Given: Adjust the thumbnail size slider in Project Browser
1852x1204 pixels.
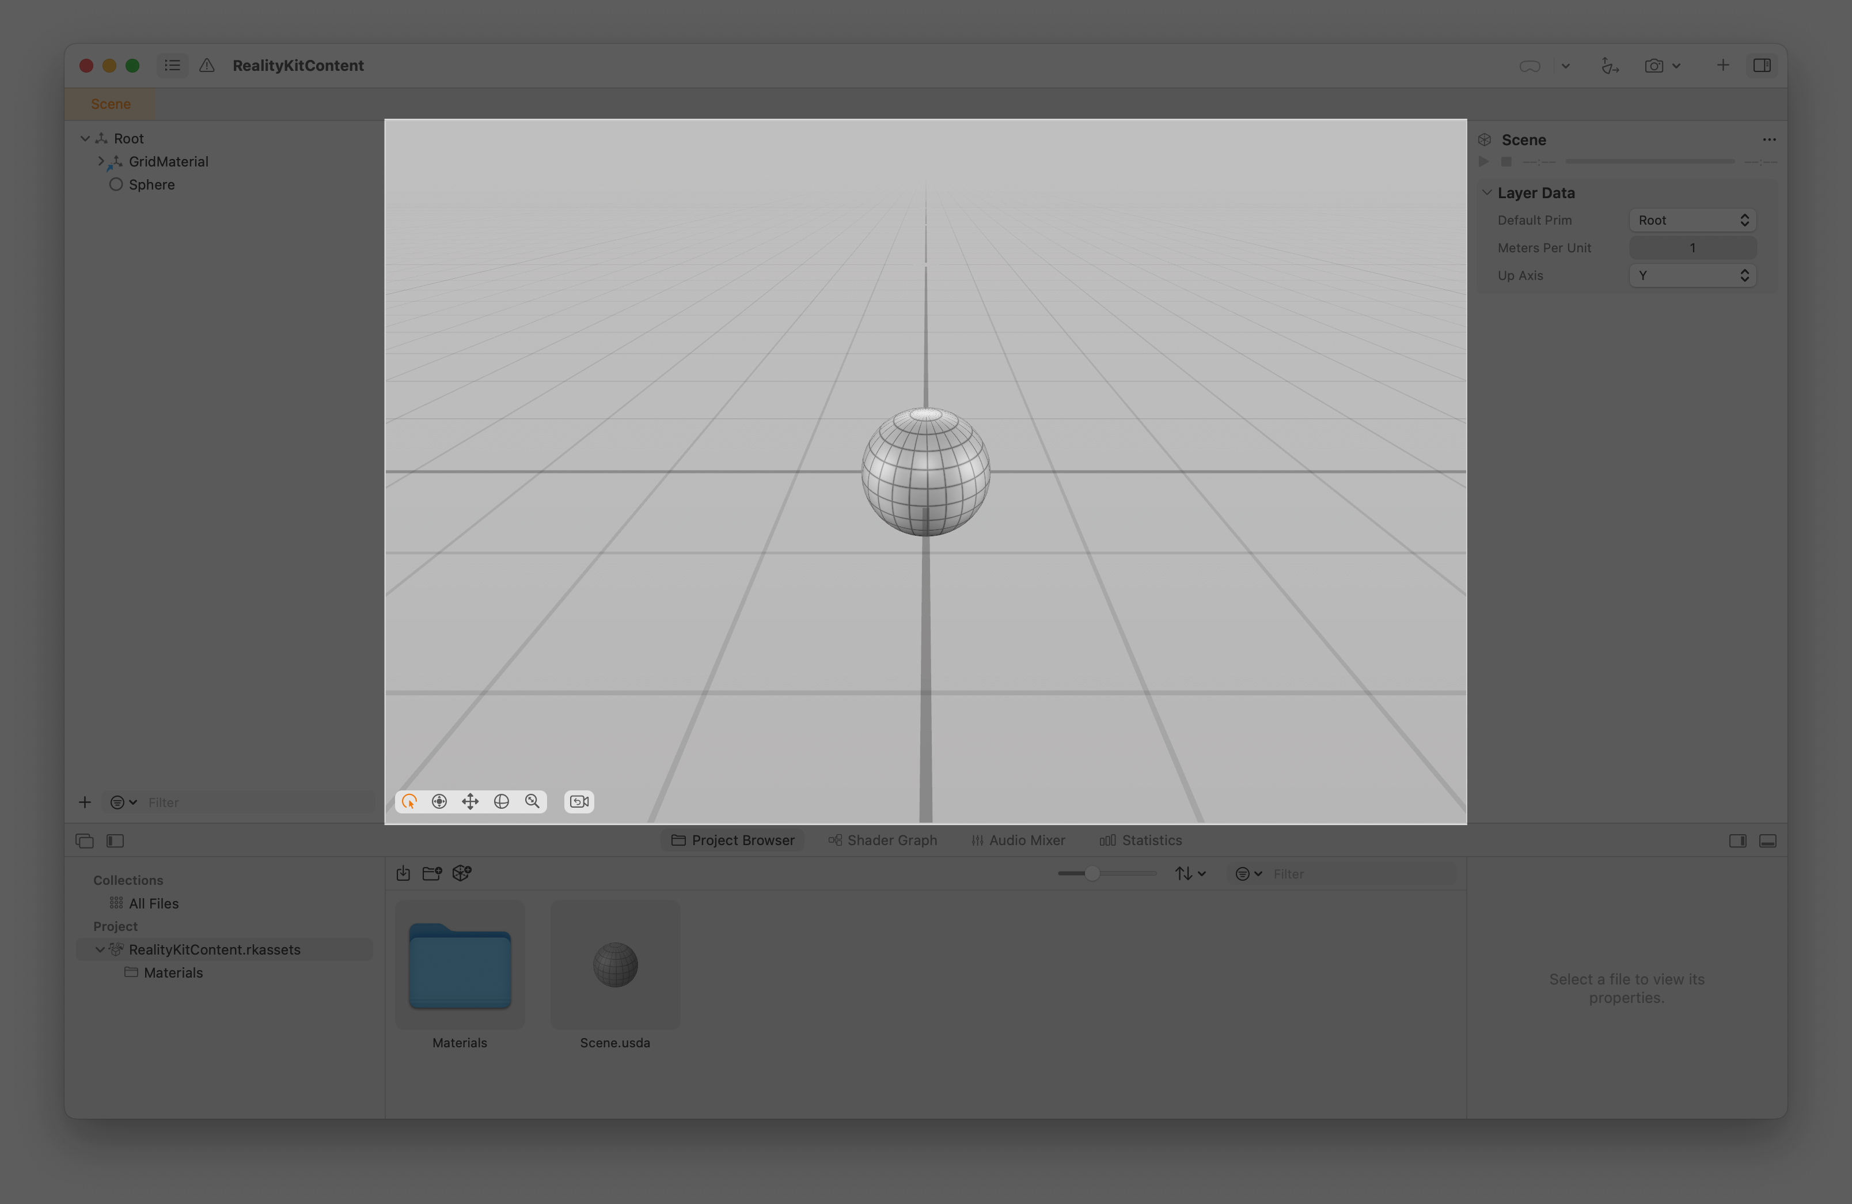Looking at the screenshot, I should [x=1092, y=873].
